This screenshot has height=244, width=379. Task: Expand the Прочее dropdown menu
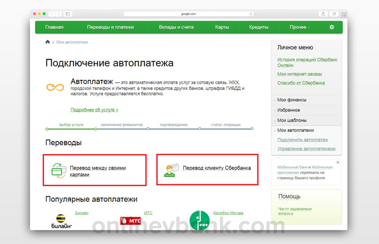point(300,27)
